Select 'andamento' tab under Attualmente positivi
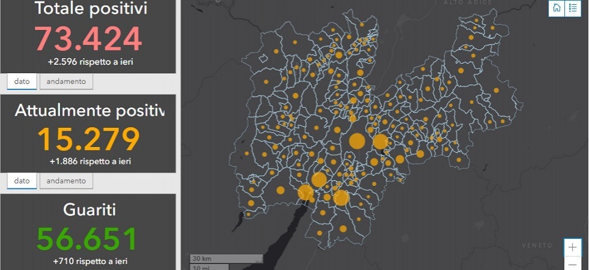 tap(66, 181)
